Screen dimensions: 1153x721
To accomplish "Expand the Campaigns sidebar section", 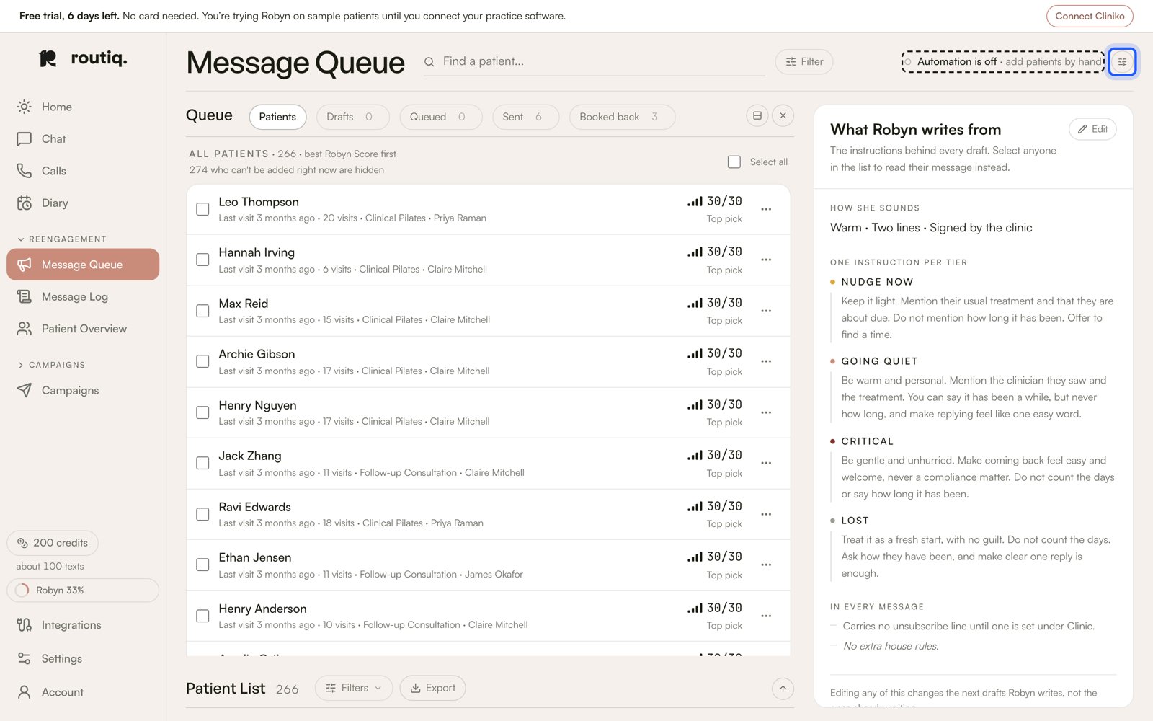I will [x=51, y=365].
